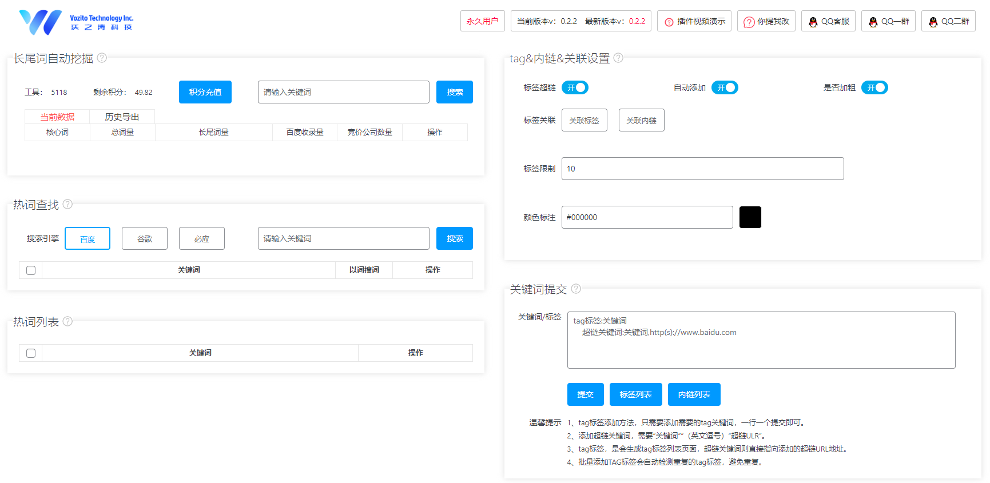The image size is (990, 483).
Task: Click help icon beside tag&内链&关联设置
Action: 618,58
